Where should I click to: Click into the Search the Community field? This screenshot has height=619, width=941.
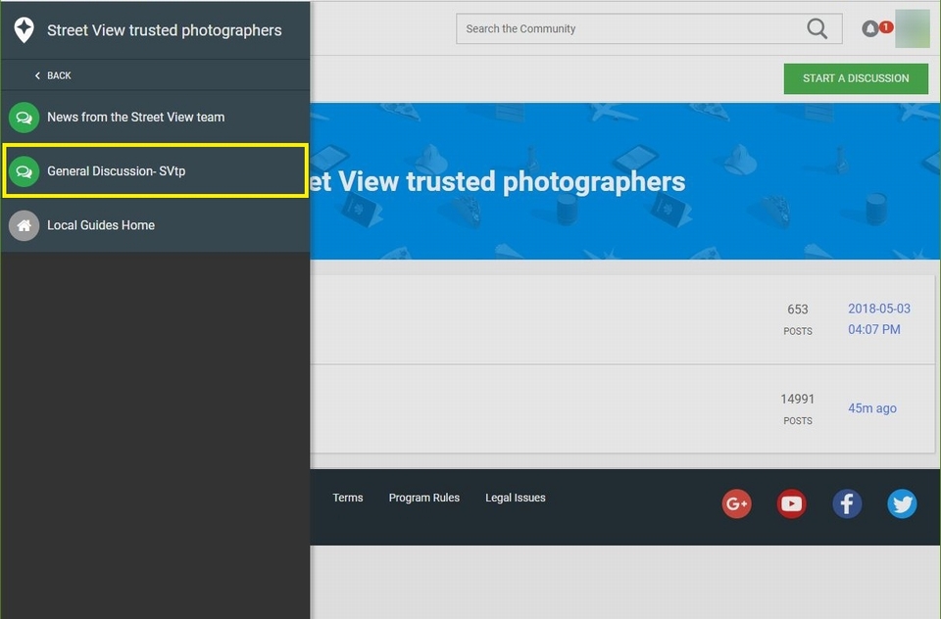click(649, 28)
